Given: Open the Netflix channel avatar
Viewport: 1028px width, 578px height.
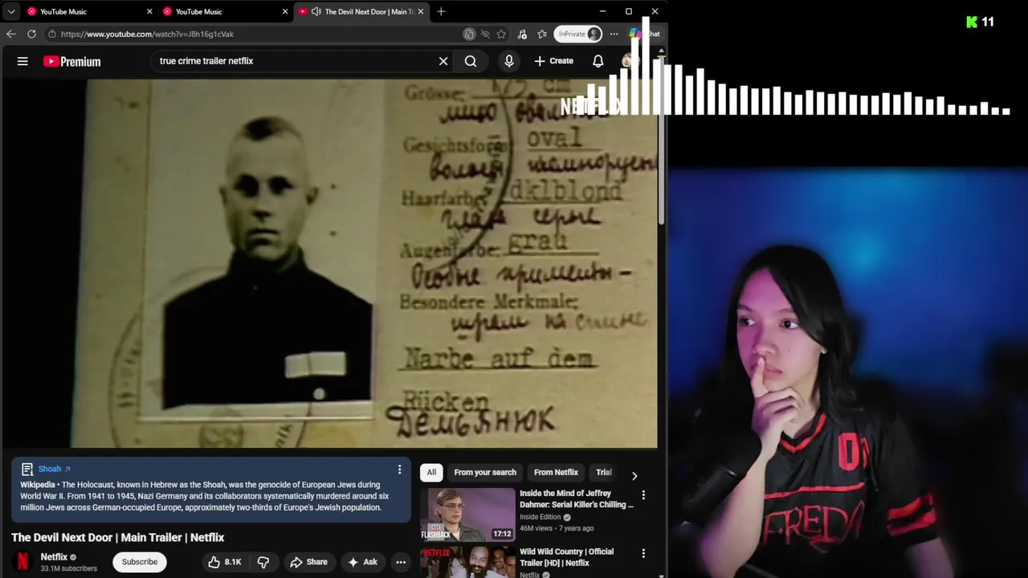Looking at the screenshot, I should (x=22, y=561).
